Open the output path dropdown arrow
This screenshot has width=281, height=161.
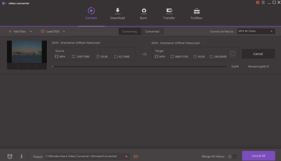127,156
